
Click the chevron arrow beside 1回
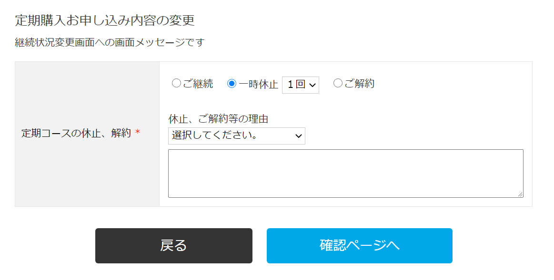312,86
